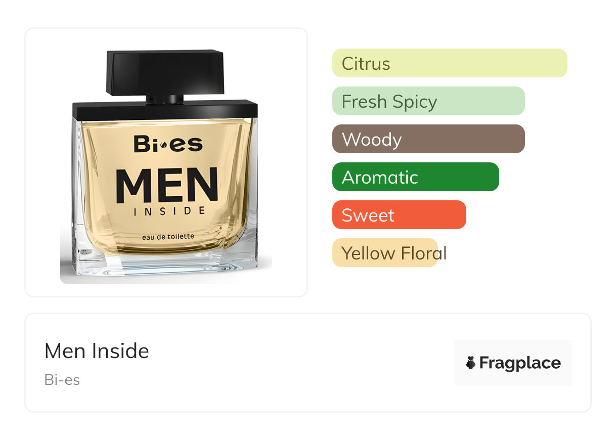The width and height of the screenshot is (616, 437).
Task: Select the green Aromatic accord bar
Action: point(416,177)
